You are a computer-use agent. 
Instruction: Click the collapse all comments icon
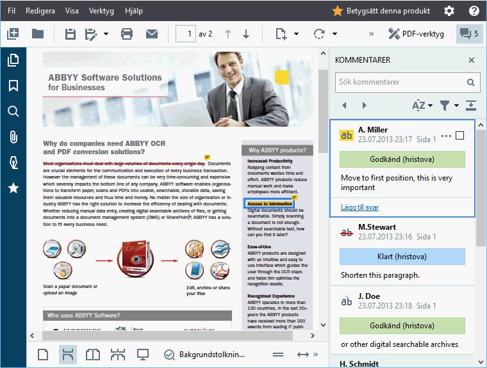[x=471, y=106]
